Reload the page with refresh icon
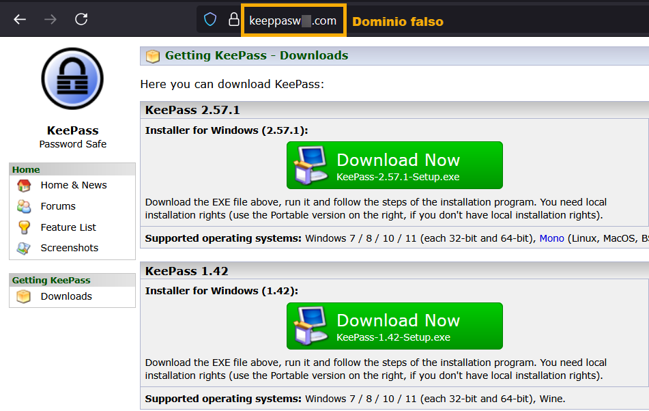Screen dimensions: 649x411 (x=81, y=19)
